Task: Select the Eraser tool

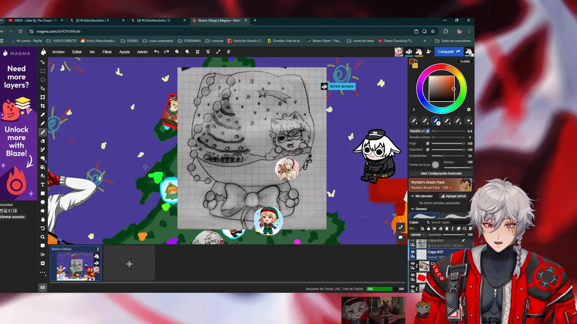Action: tap(43, 141)
